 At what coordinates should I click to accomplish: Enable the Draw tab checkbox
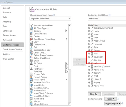[x=92, y=38]
